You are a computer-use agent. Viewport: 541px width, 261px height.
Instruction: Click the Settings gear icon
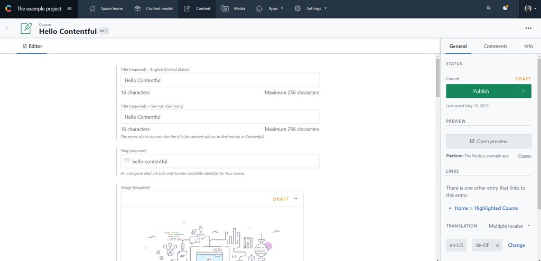click(x=297, y=8)
